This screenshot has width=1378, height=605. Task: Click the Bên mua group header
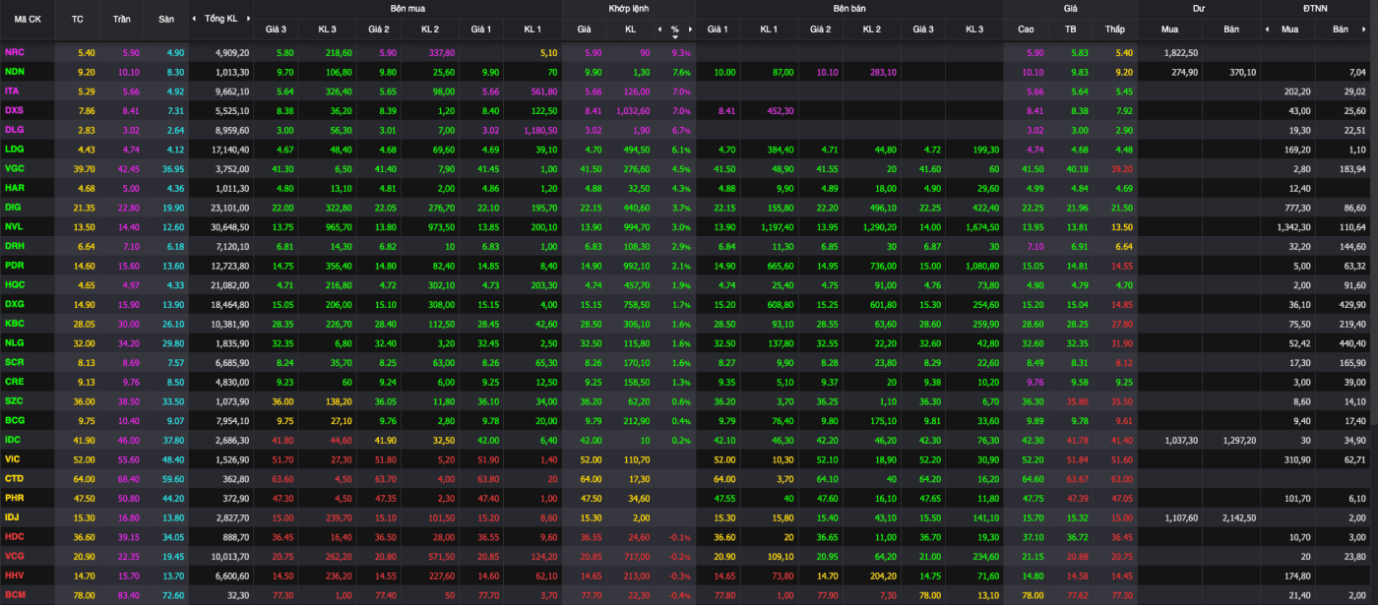pyautogui.click(x=407, y=8)
